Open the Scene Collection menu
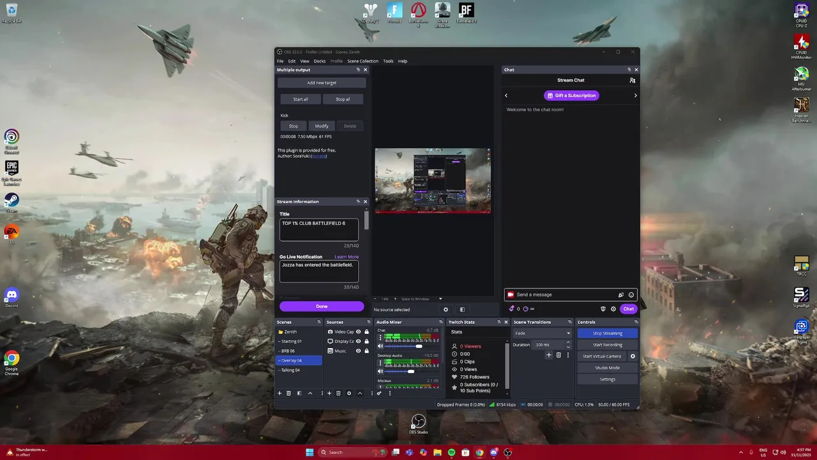This screenshot has width=817, height=460. (363, 61)
